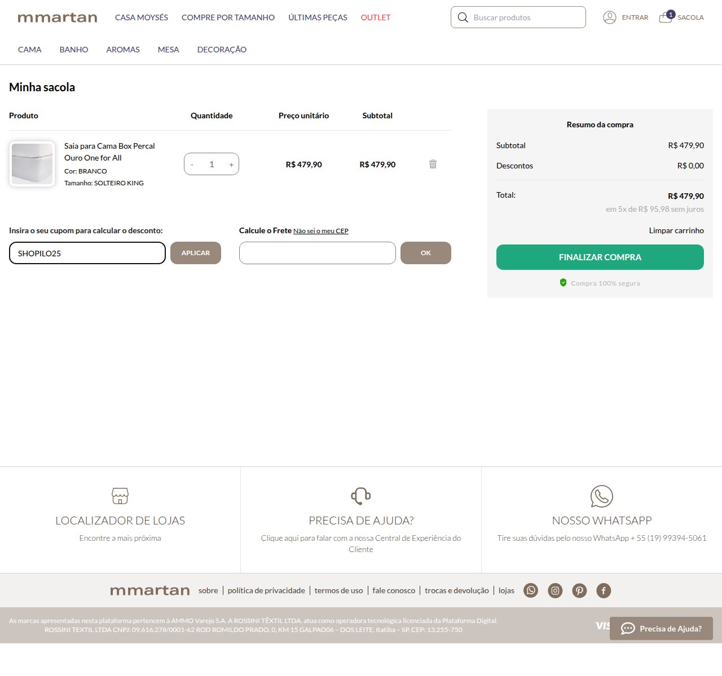Open the CASA MOYSÉS menu
Viewport: 722px width, 676px height.
point(142,17)
